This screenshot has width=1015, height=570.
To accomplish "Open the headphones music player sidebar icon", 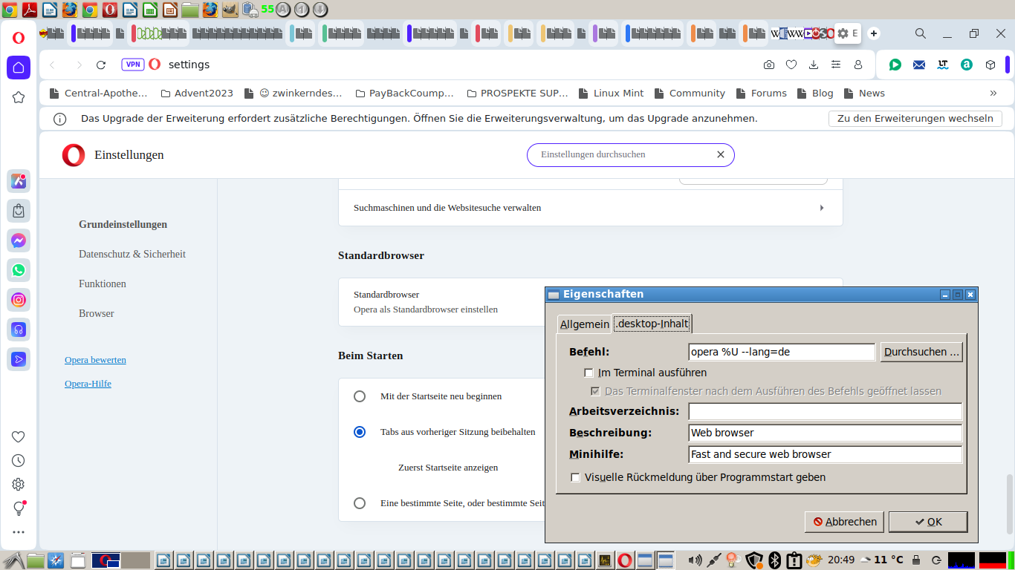I will (19, 330).
